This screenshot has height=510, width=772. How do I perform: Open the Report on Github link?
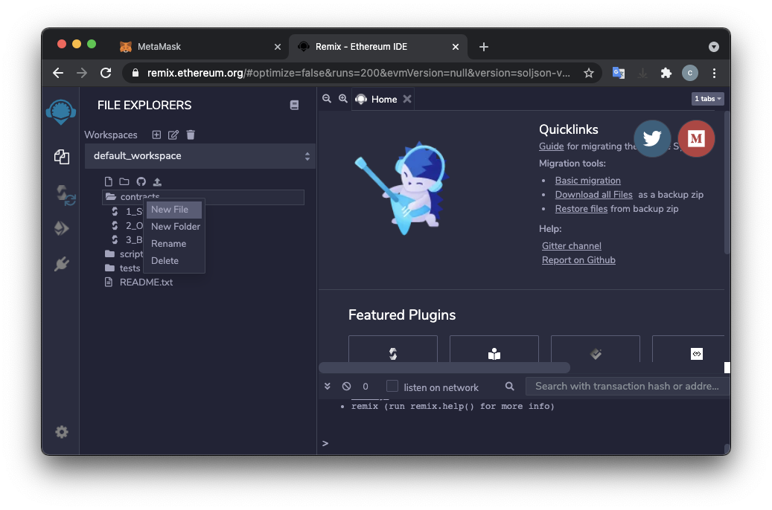(578, 260)
